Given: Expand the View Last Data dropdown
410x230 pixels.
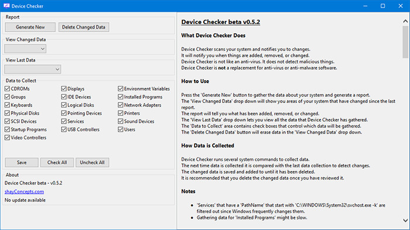Looking at the screenshot, I should [x=32, y=69].
